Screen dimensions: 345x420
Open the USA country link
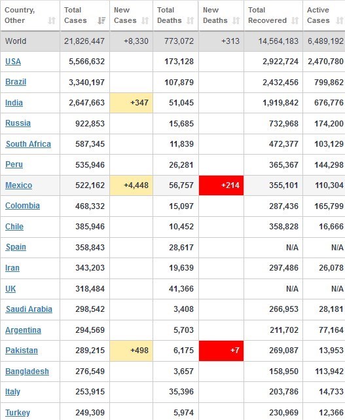point(13,62)
